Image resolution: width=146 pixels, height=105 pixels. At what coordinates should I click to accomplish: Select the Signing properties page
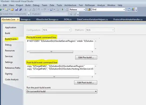point(9,74)
